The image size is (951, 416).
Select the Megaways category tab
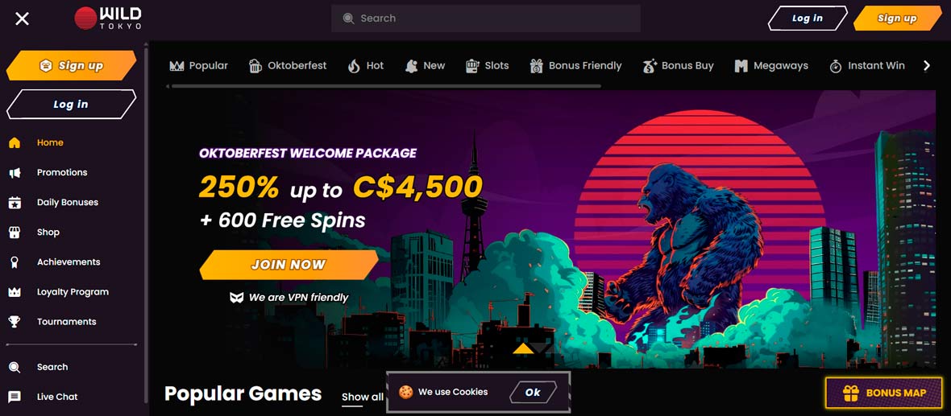tap(770, 66)
